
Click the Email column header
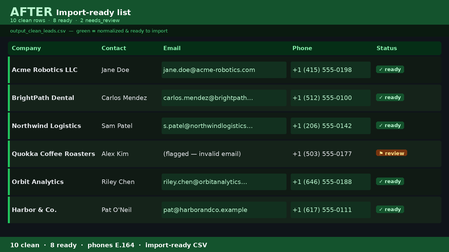coord(172,48)
